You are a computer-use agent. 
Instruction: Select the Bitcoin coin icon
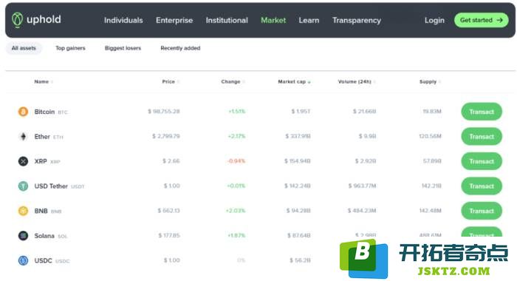[23, 112]
